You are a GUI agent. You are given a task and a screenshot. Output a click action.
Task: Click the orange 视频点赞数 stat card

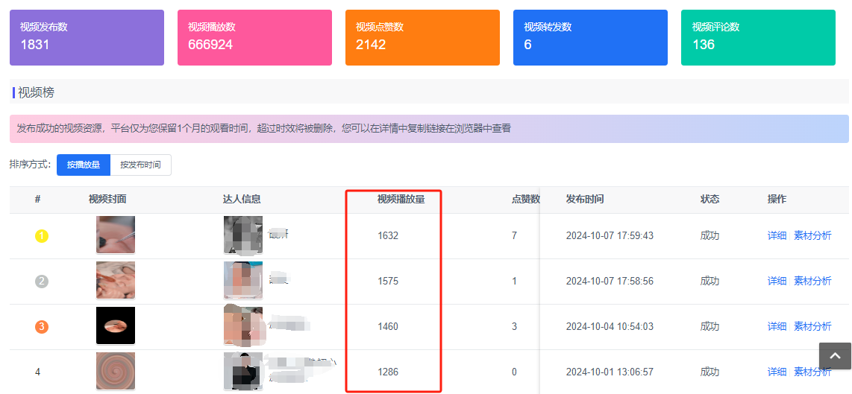pyautogui.click(x=422, y=37)
